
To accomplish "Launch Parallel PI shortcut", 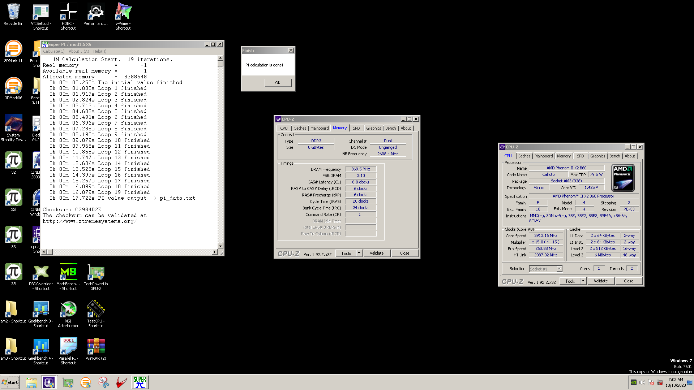I will pos(68,351).
